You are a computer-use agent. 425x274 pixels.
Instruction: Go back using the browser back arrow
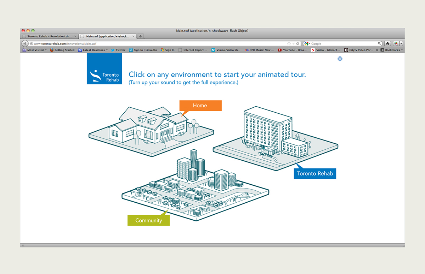click(x=25, y=43)
